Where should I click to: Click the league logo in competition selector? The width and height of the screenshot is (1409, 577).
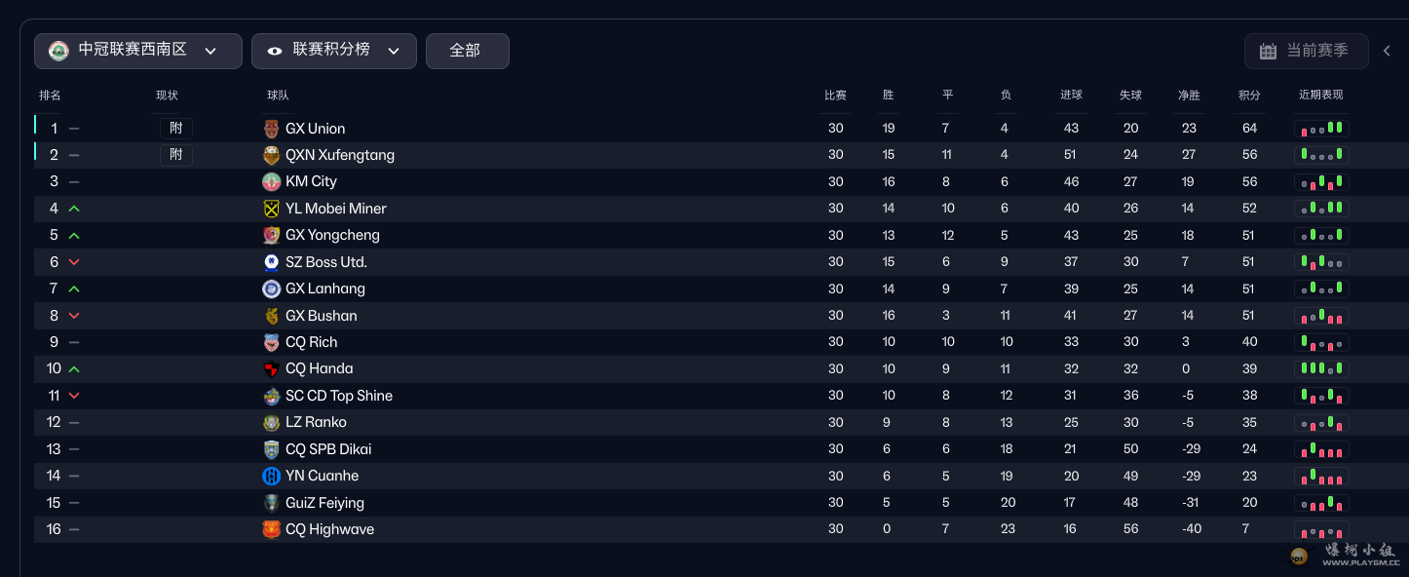tap(58, 51)
